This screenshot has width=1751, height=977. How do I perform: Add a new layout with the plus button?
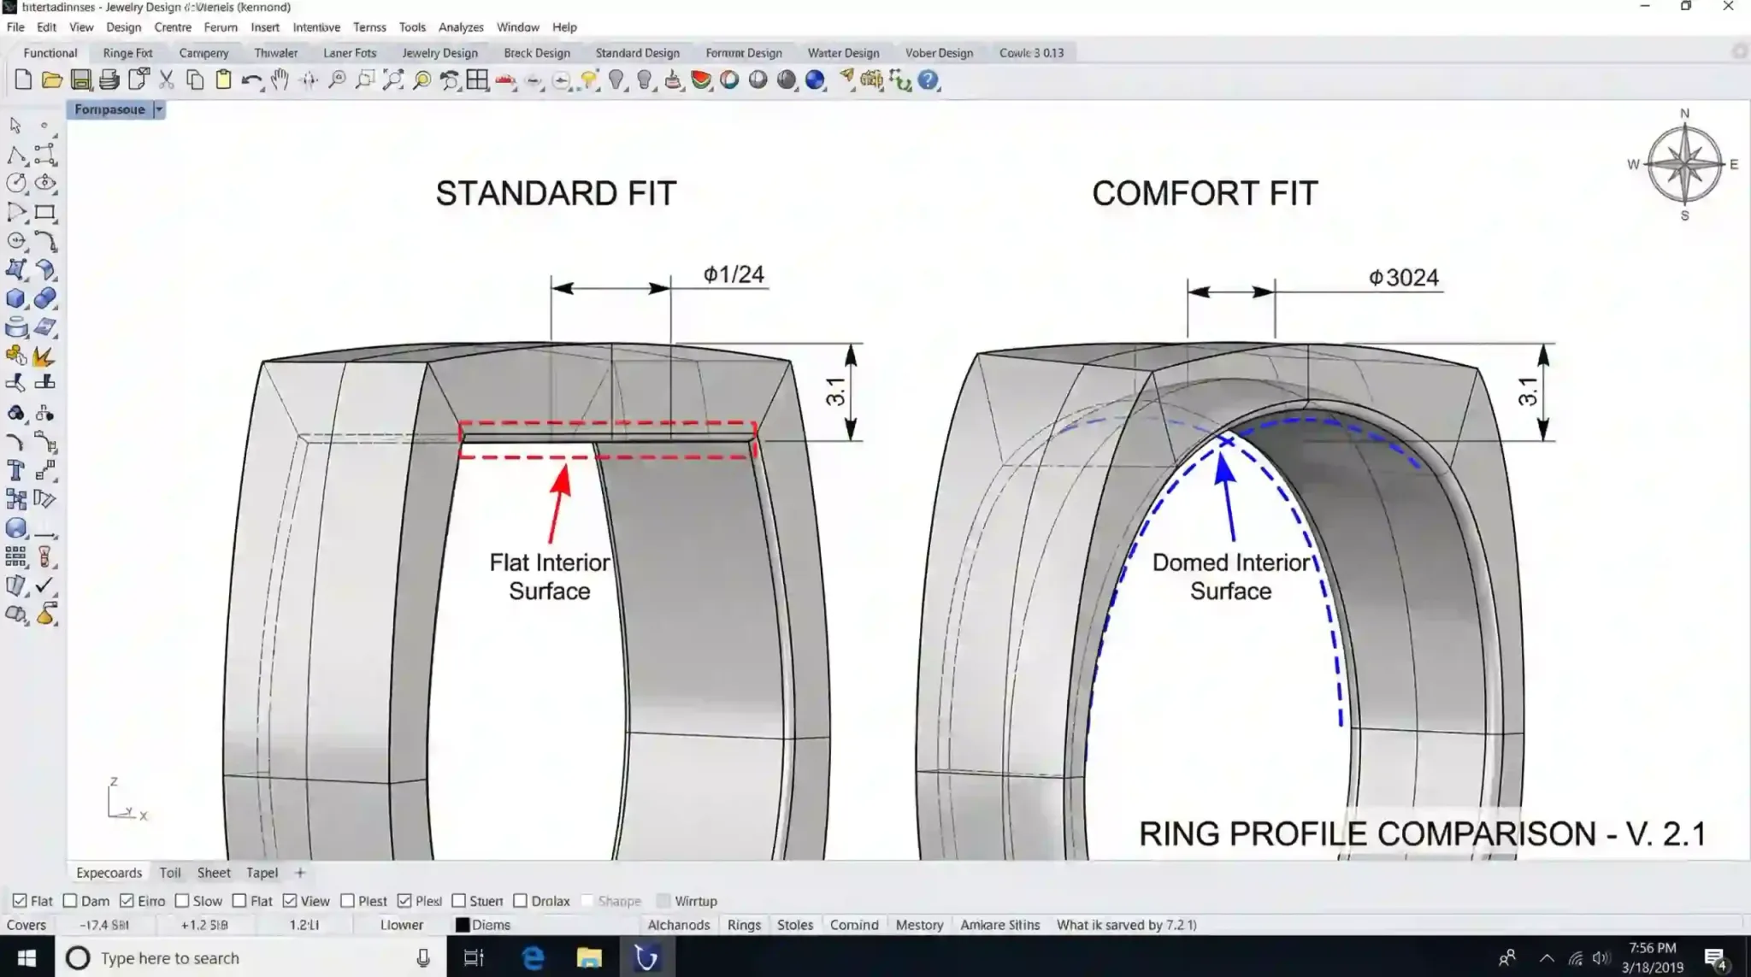click(299, 873)
